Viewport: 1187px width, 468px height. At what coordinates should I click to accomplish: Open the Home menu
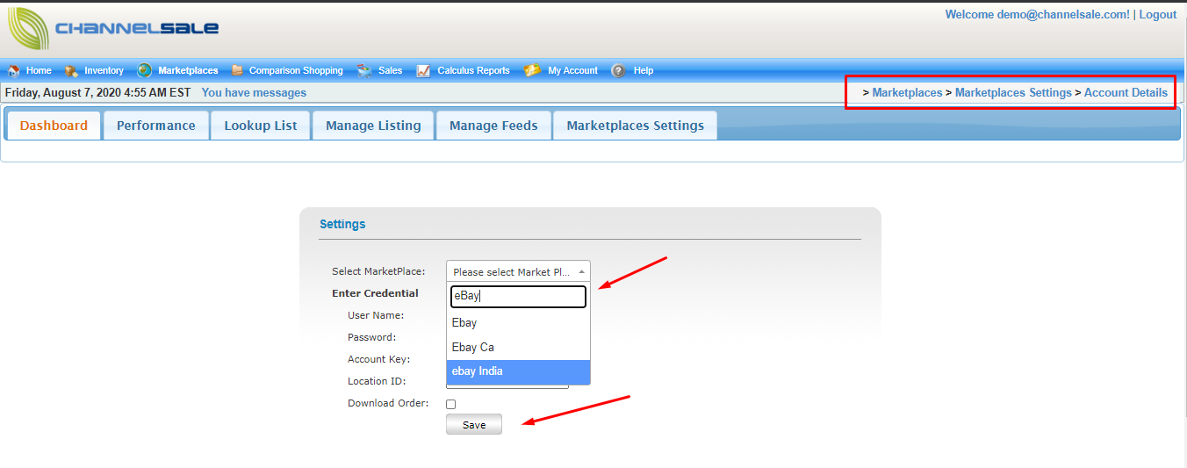tap(39, 71)
